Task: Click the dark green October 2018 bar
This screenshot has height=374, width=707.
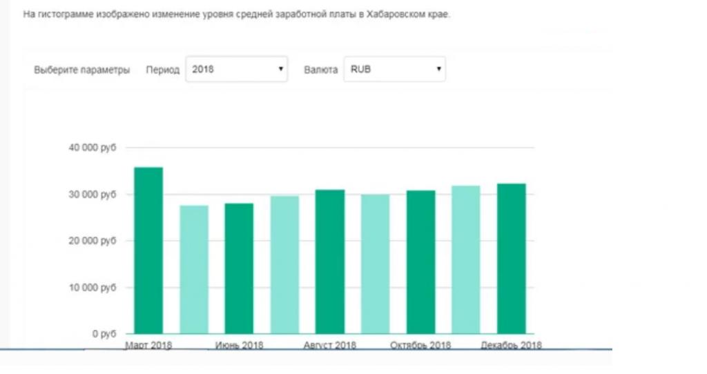Action: click(x=420, y=262)
